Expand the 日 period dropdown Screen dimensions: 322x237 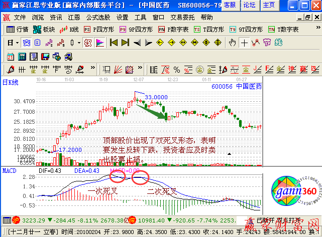tap(13, 43)
